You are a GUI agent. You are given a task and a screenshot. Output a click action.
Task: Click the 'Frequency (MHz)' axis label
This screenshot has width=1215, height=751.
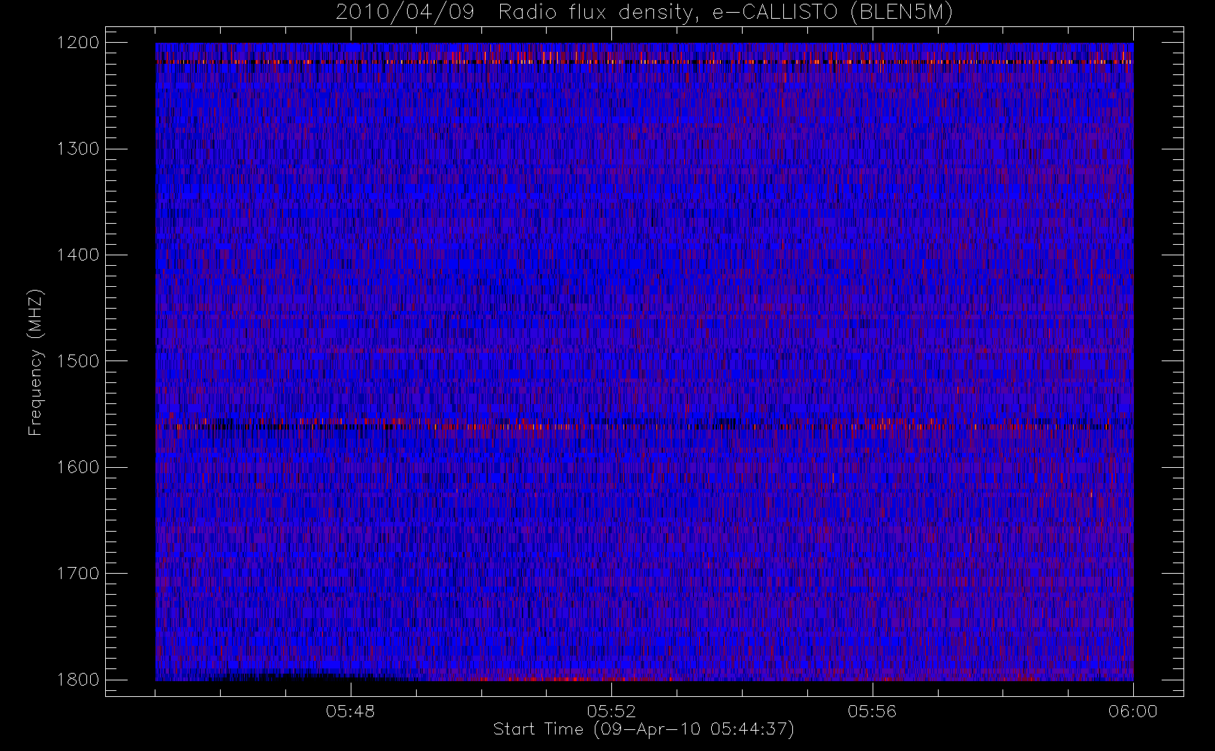(35, 362)
